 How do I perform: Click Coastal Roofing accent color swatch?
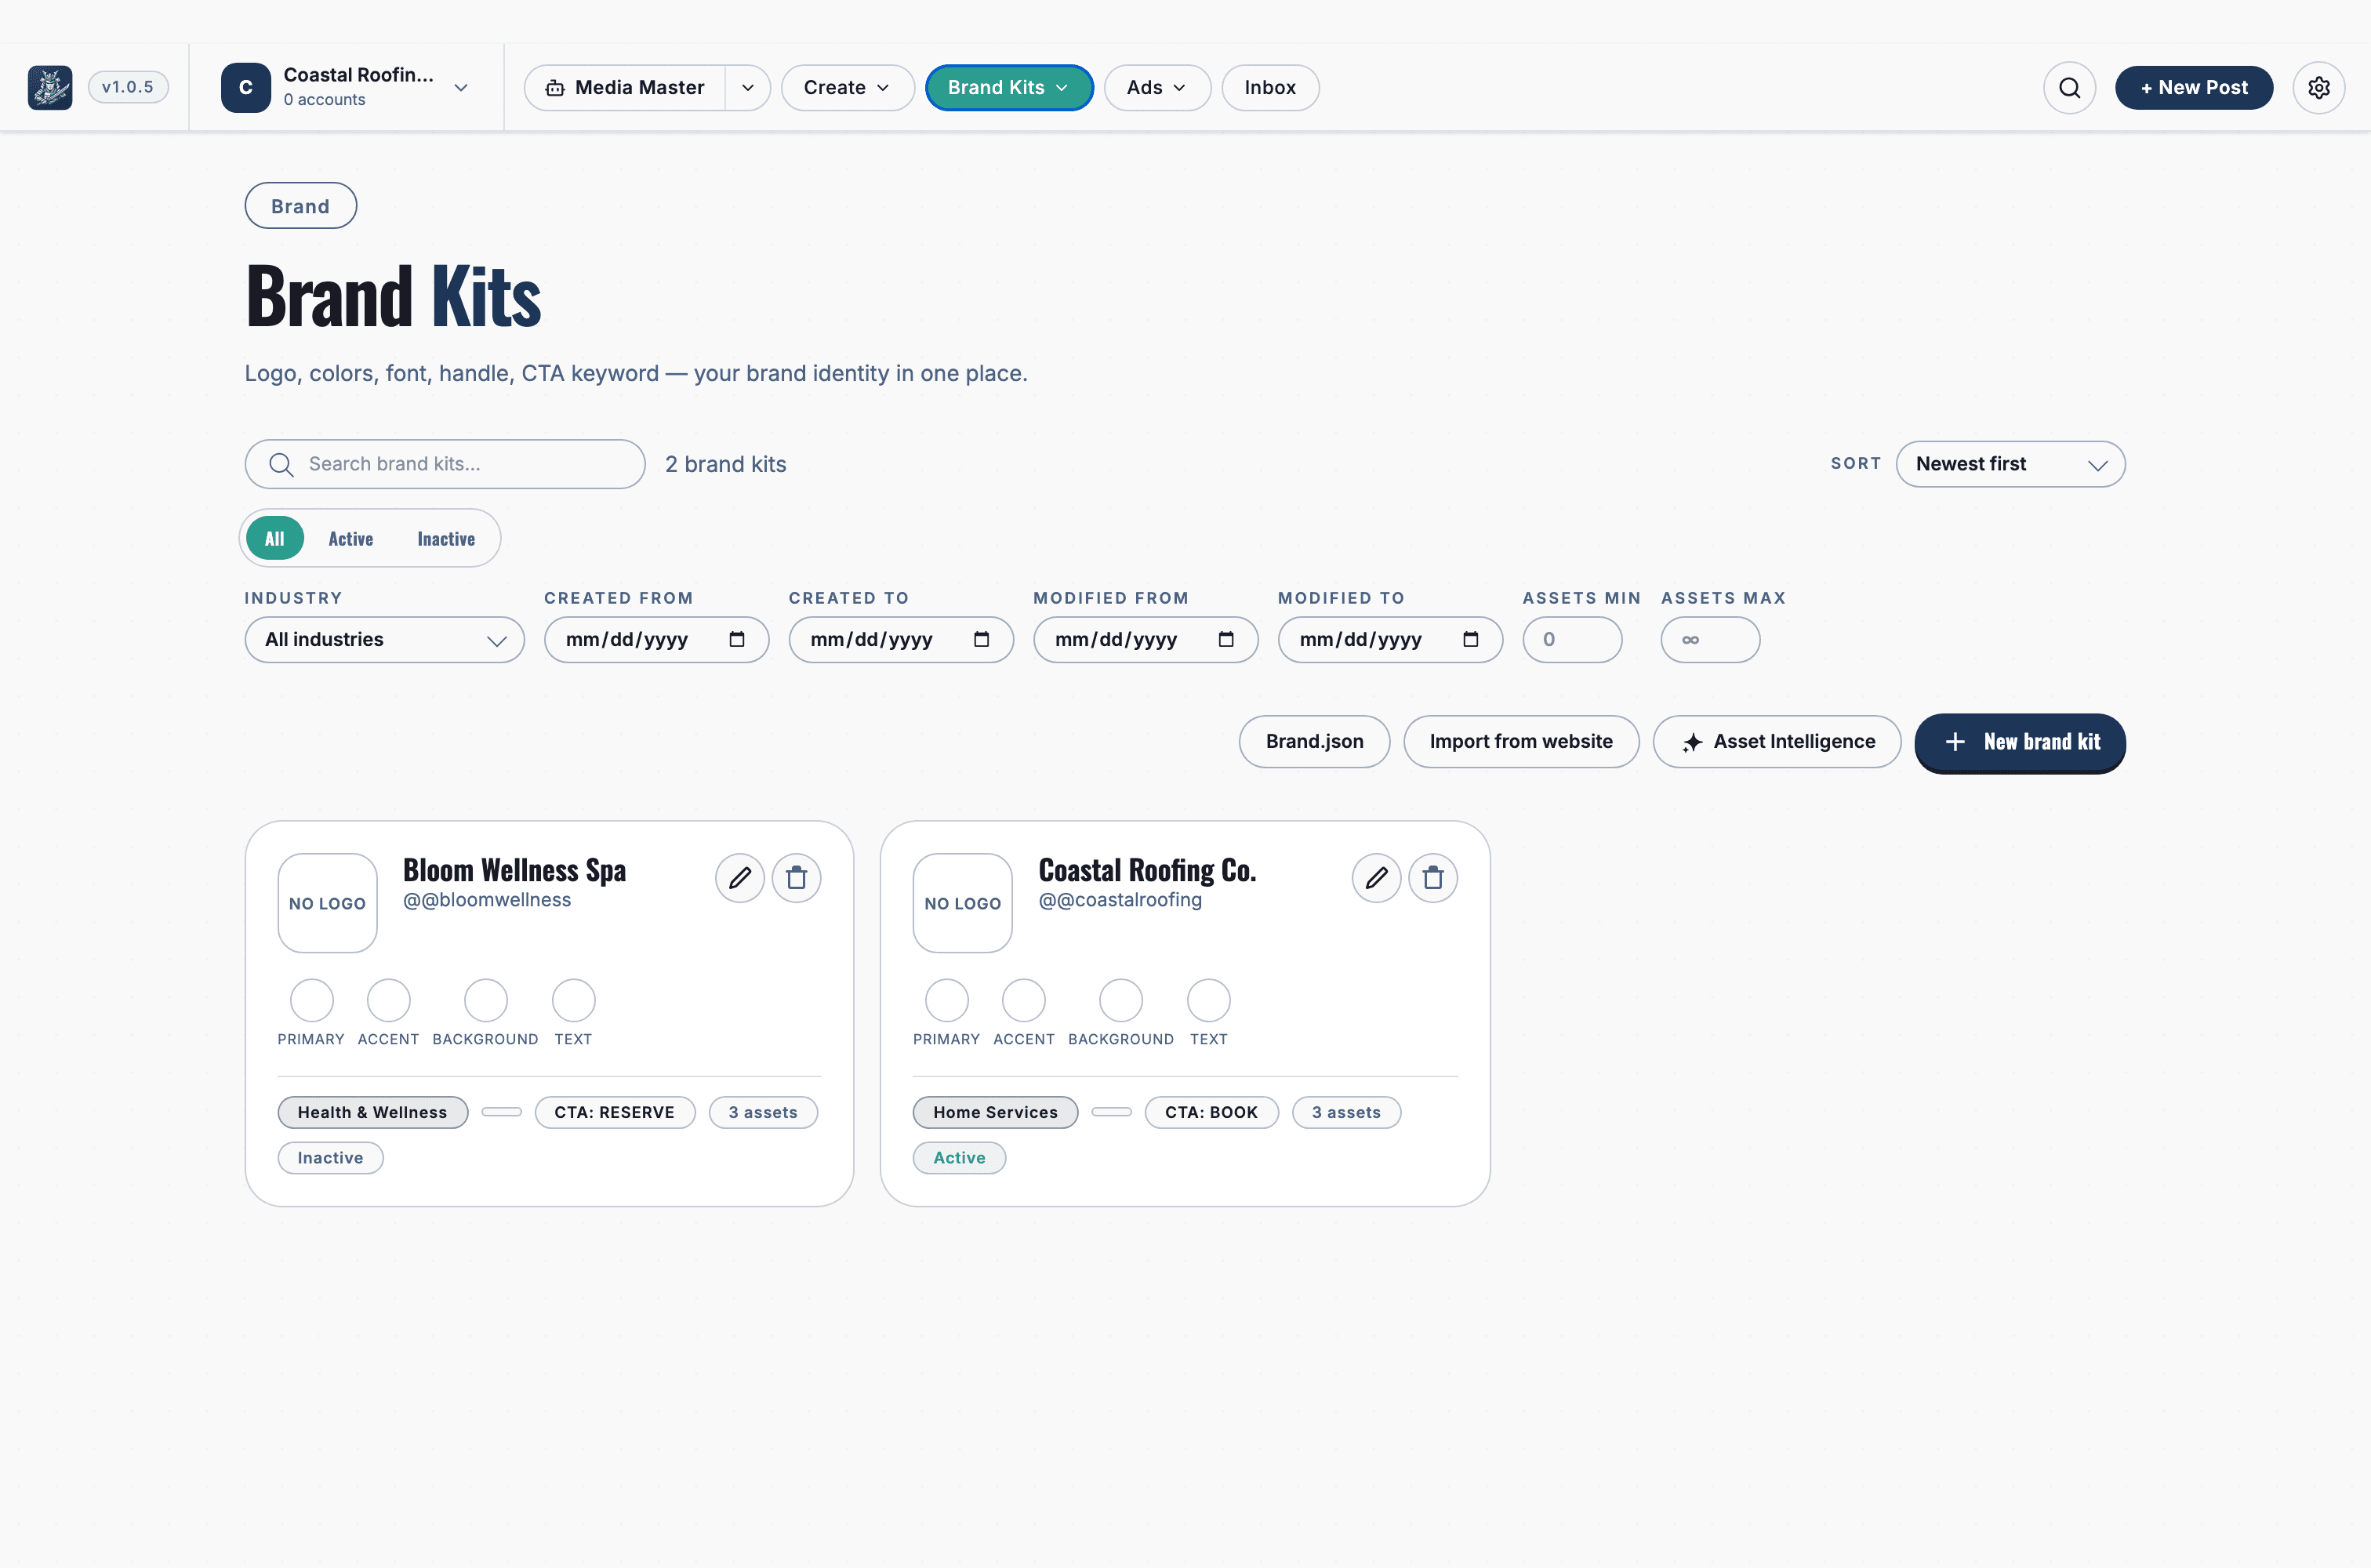pos(1023,1000)
